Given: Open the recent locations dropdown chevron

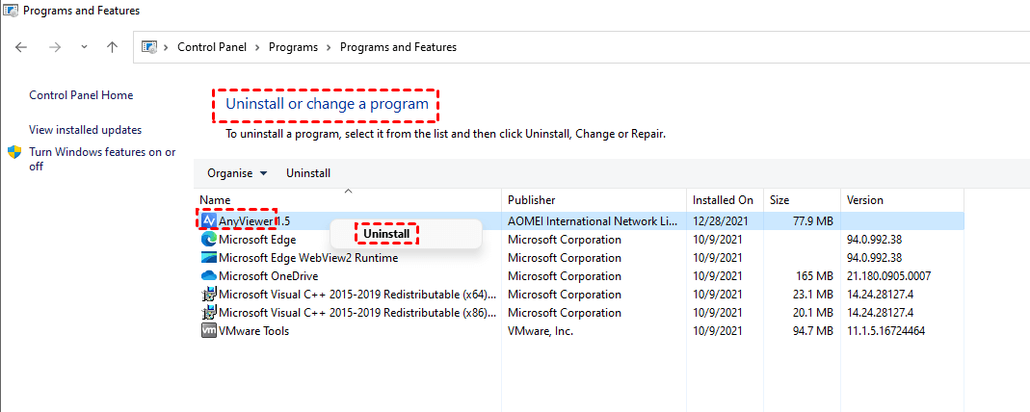Looking at the screenshot, I should click(x=84, y=47).
